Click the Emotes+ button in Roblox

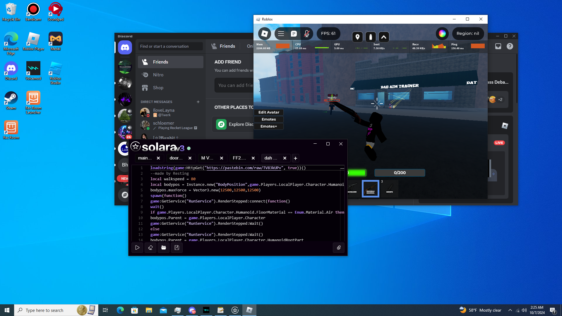coord(268,126)
